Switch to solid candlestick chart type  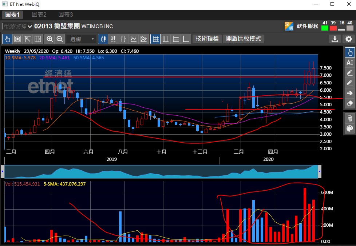[x=103, y=39]
